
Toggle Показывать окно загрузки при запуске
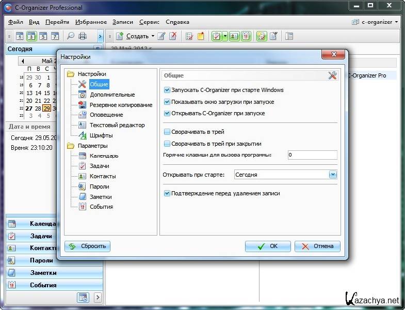tap(167, 102)
